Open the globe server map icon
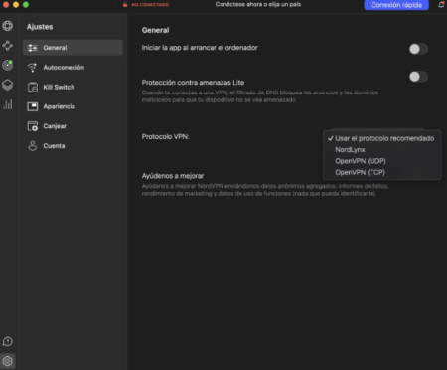 (8, 26)
